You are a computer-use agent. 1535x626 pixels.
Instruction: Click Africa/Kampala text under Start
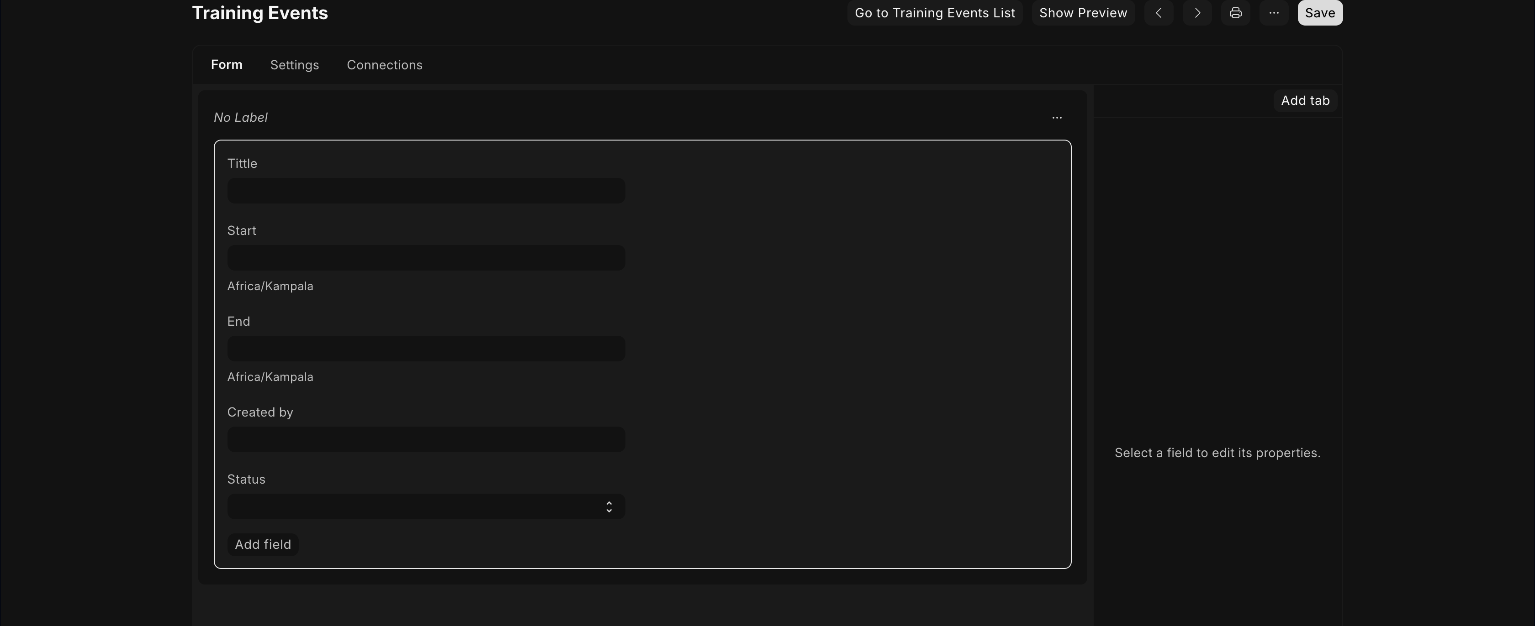click(270, 286)
